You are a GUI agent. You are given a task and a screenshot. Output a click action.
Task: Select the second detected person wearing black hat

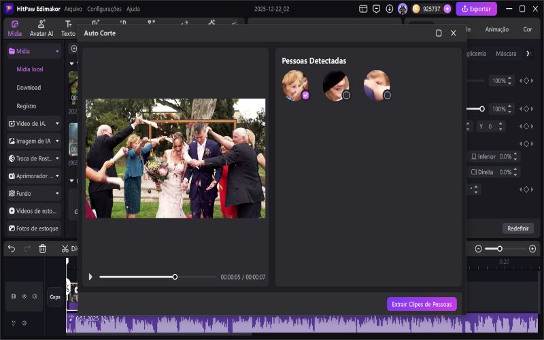click(x=346, y=95)
